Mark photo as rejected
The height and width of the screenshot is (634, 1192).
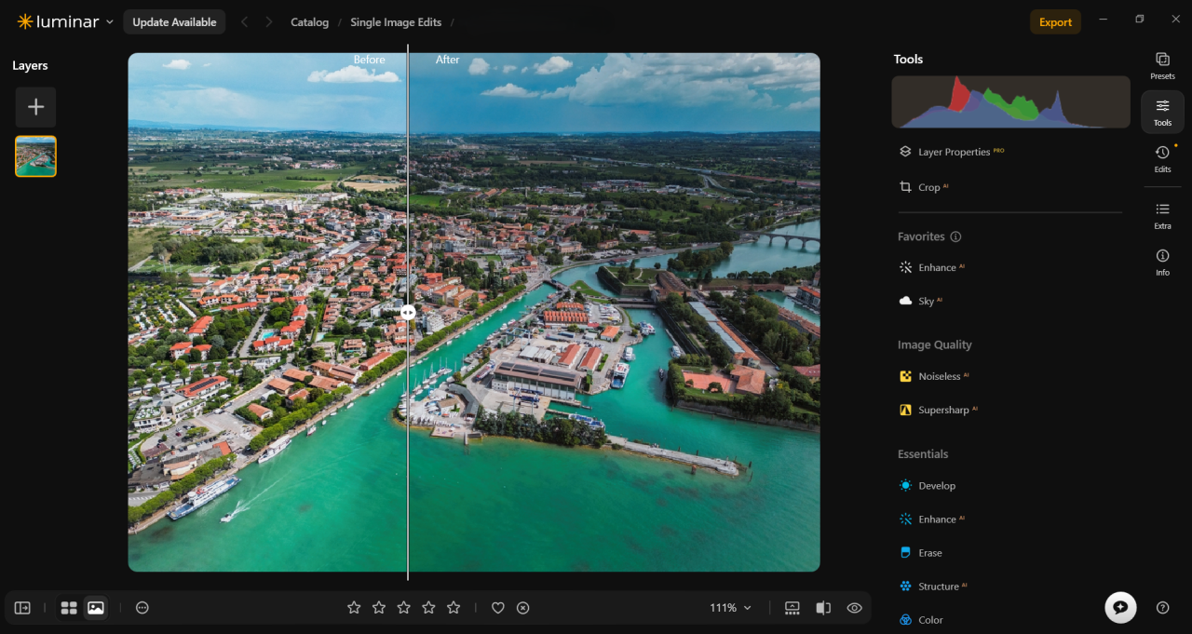pos(523,608)
